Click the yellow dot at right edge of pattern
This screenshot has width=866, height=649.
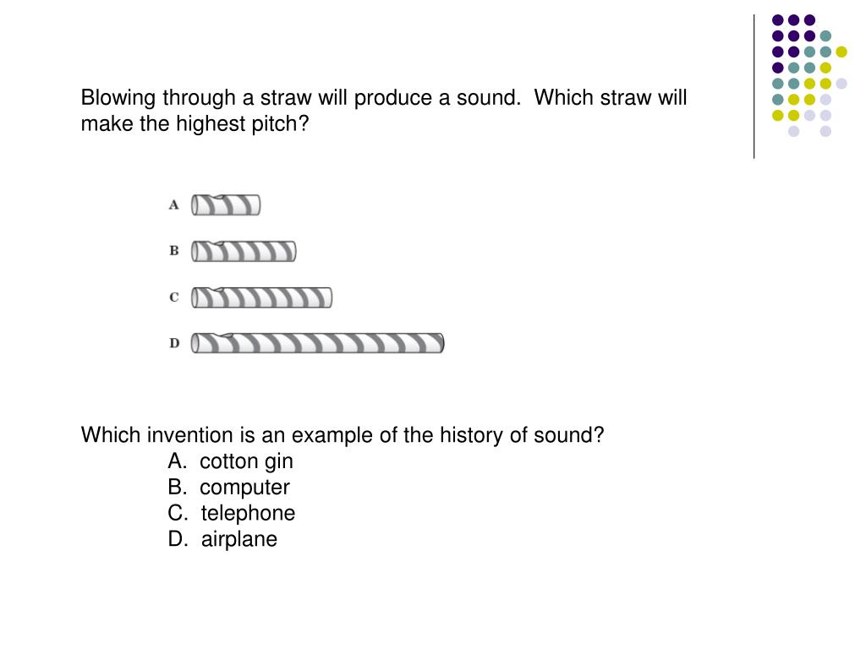[x=841, y=52]
